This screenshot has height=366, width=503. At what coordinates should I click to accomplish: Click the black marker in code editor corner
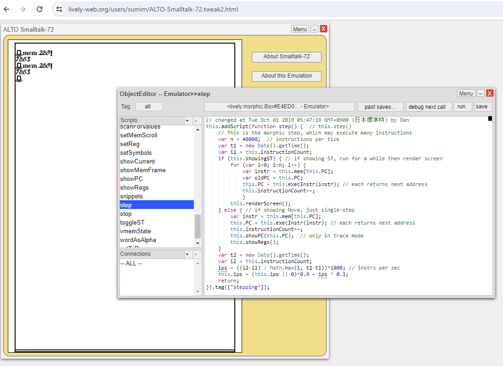[490, 118]
